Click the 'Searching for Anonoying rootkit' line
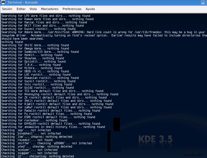The width and height of the screenshot is (207, 158). 60,94
